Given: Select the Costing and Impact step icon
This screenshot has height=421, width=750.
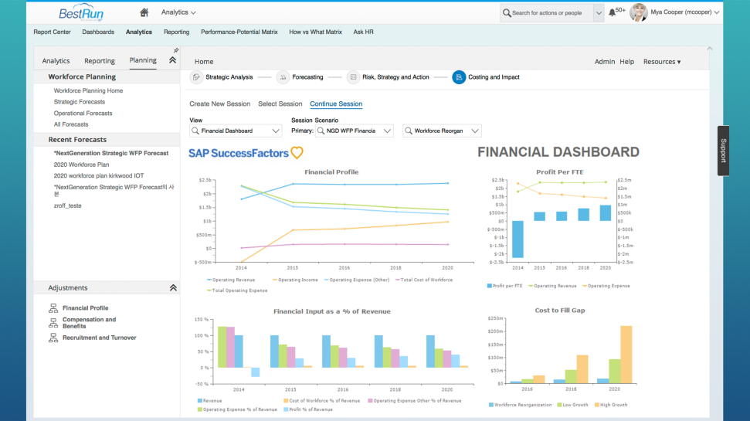Looking at the screenshot, I should (459, 77).
